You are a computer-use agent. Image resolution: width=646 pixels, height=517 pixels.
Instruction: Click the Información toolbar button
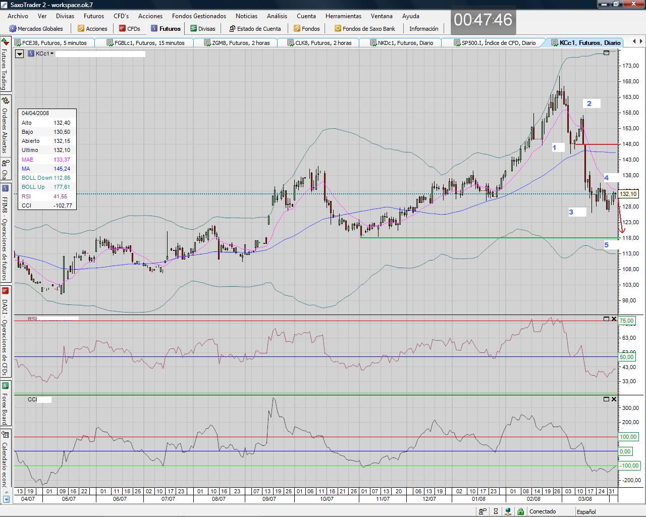click(423, 29)
